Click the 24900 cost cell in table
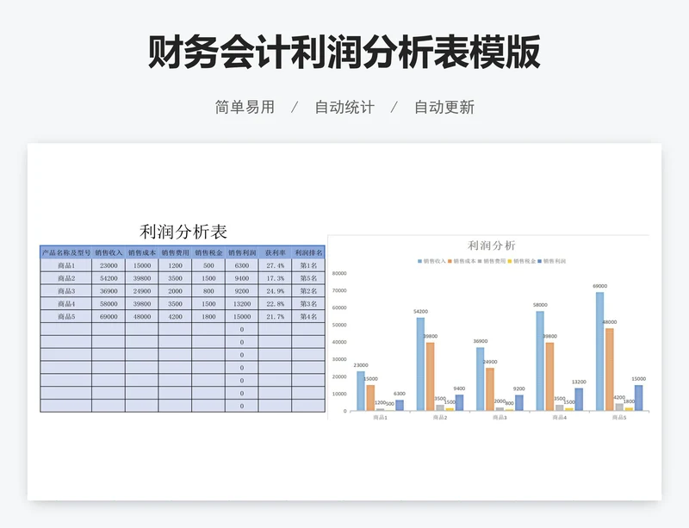The width and height of the screenshot is (689, 528). pos(142,291)
